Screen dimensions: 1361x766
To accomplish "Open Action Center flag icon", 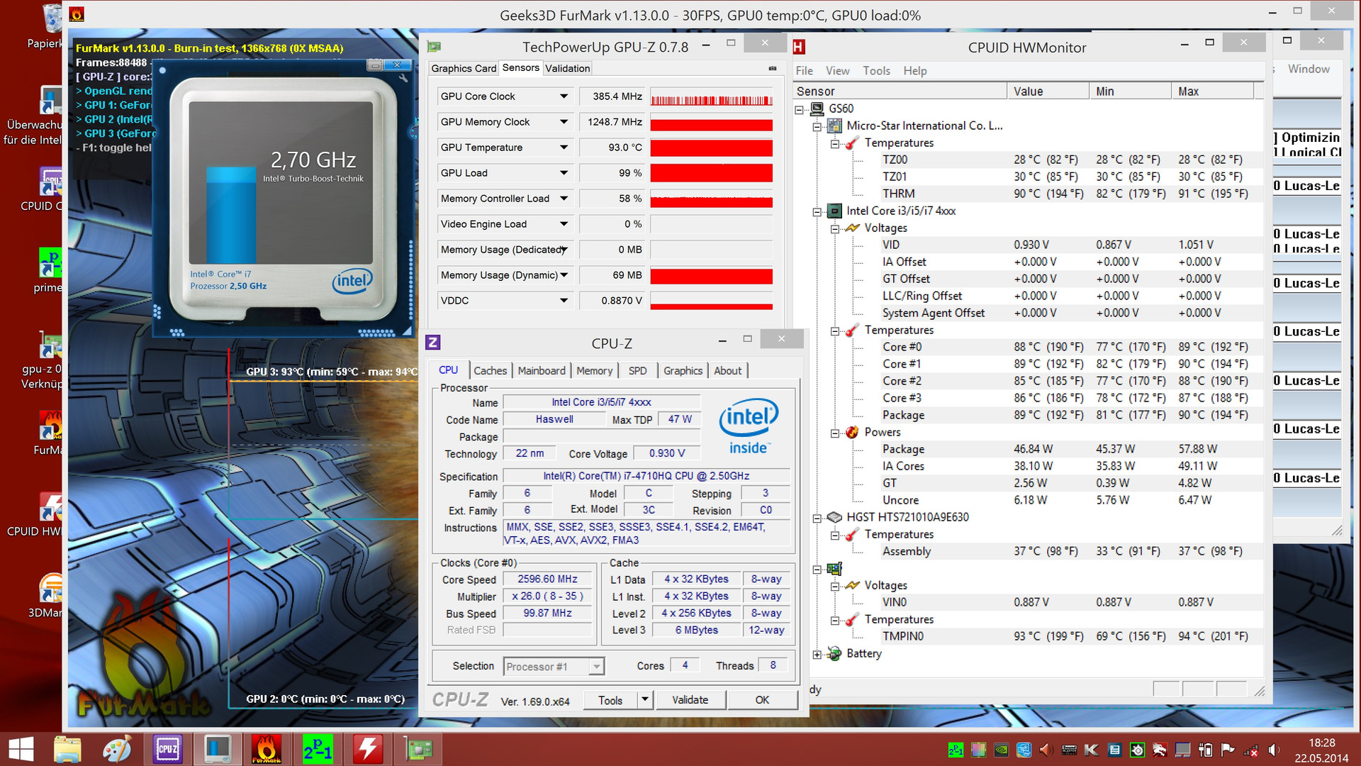I will (1228, 750).
